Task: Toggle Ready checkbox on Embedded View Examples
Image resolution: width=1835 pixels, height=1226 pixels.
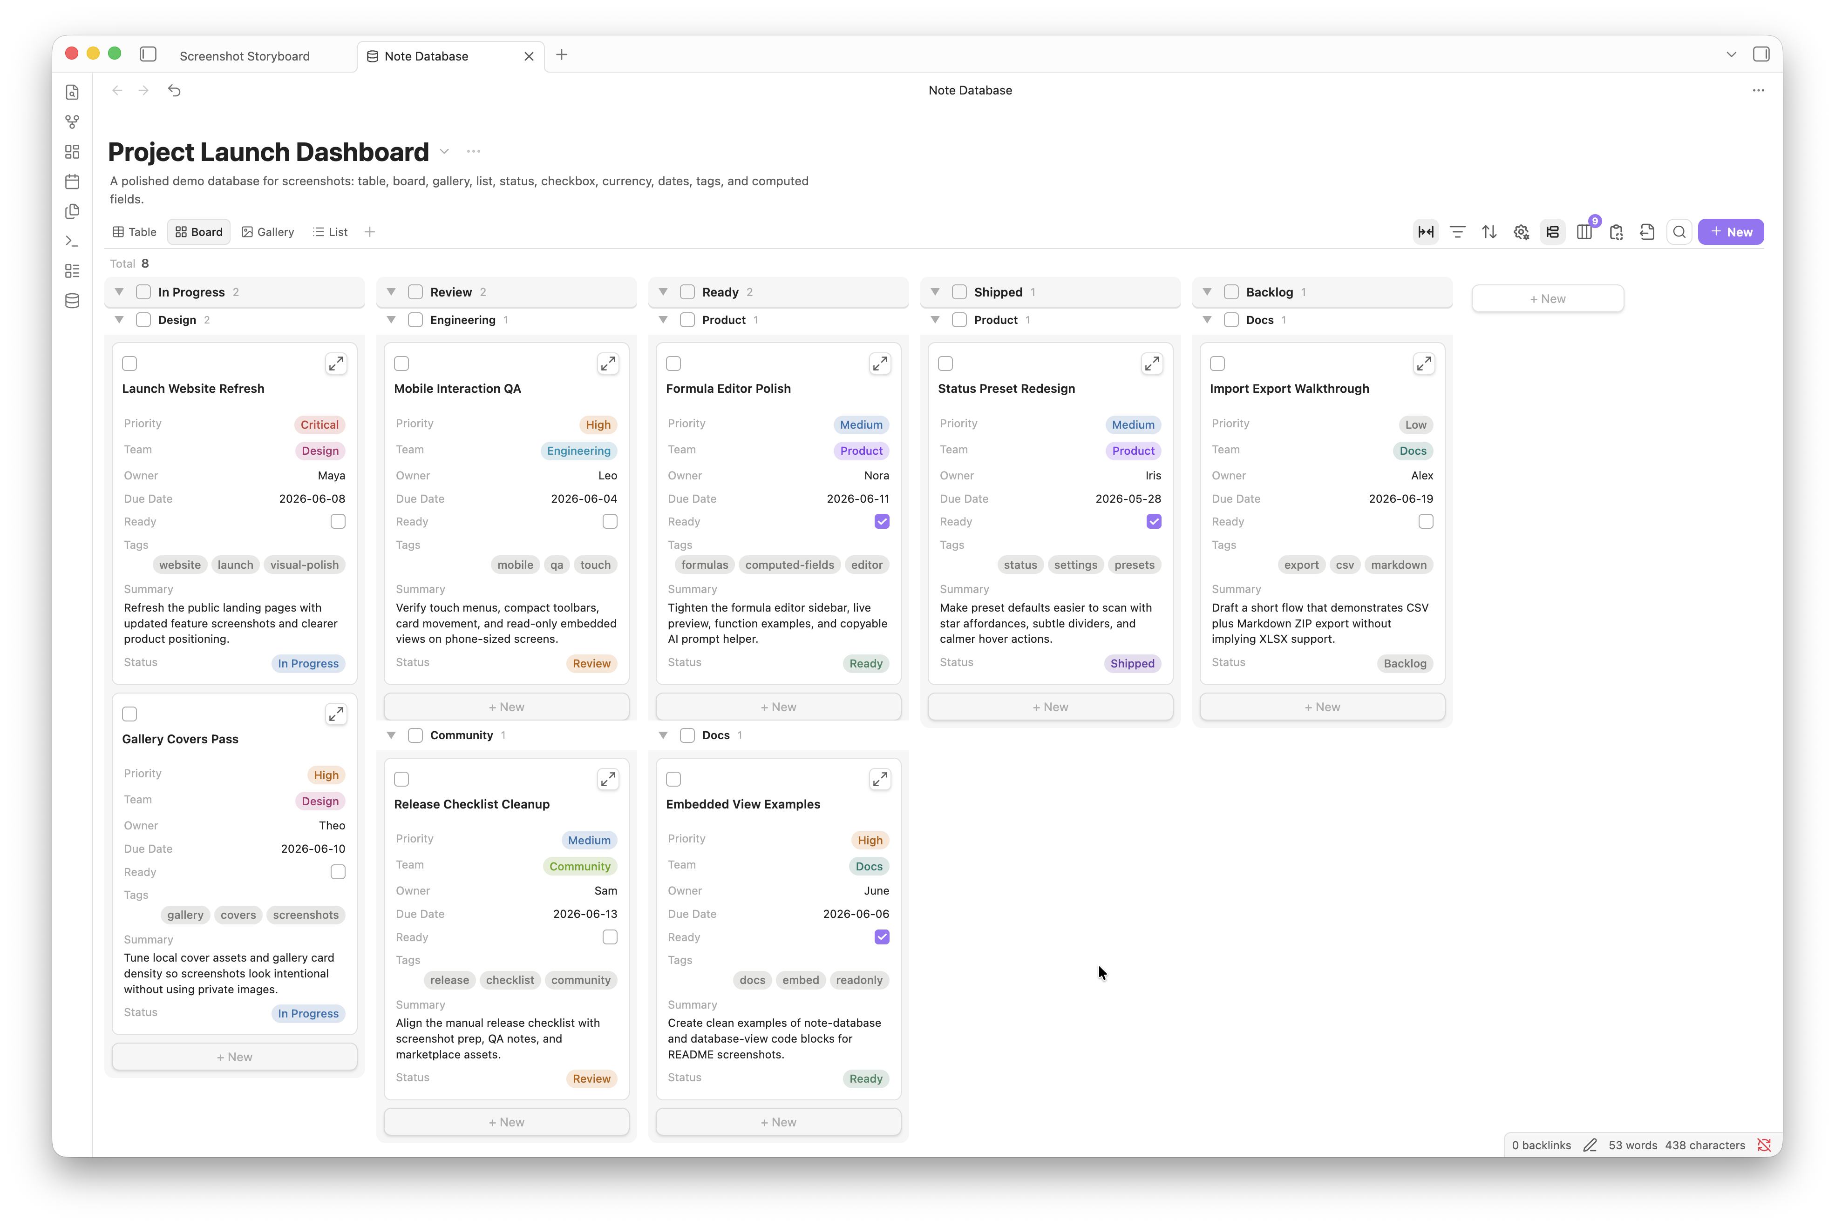Action: tap(882, 936)
